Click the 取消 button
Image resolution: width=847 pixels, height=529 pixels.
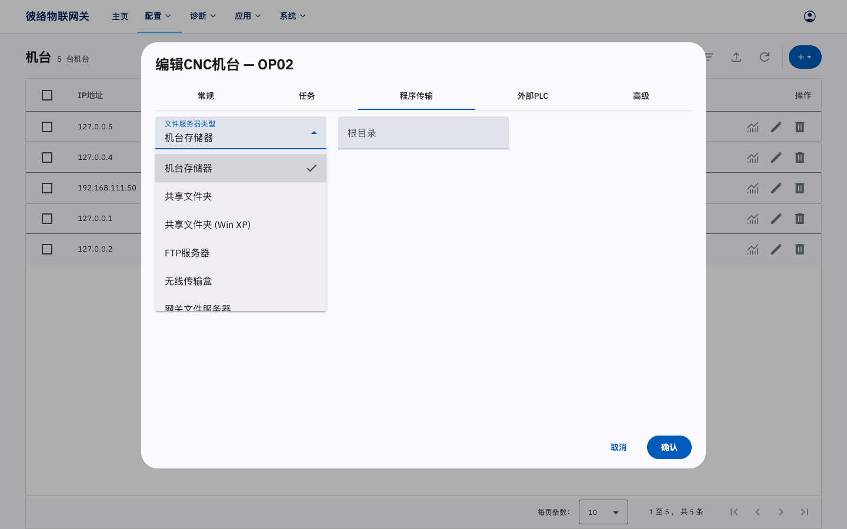click(x=619, y=447)
